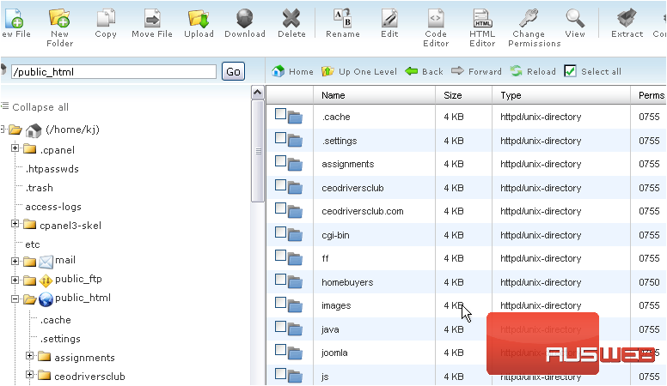Click the Go button
The width and height of the screenshot is (667, 386).
(x=233, y=71)
